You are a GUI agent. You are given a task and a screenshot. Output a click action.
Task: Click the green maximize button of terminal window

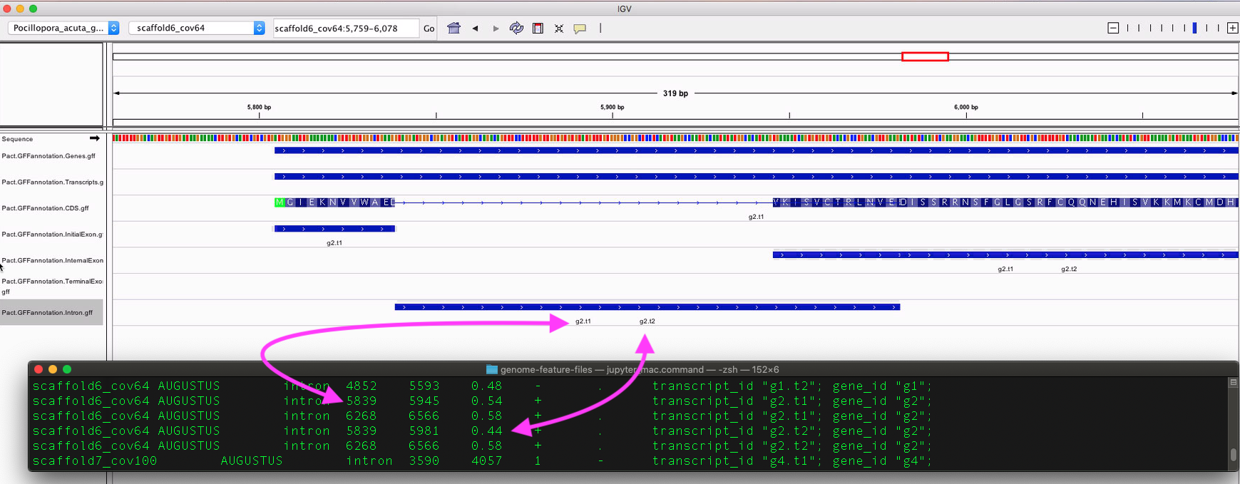pyautogui.click(x=67, y=369)
